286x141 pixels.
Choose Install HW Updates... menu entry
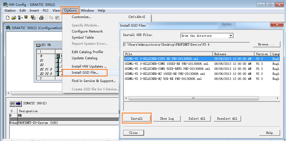point(91,66)
